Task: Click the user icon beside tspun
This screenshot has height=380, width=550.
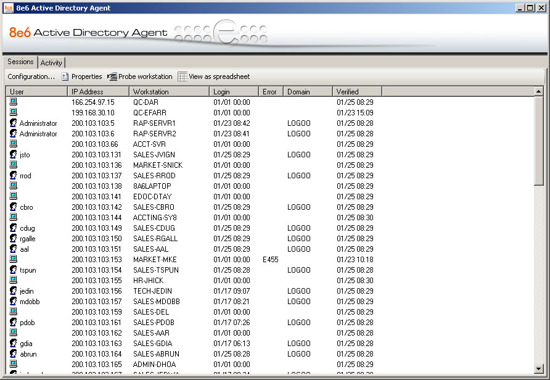Action: click(x=14, y=270)
